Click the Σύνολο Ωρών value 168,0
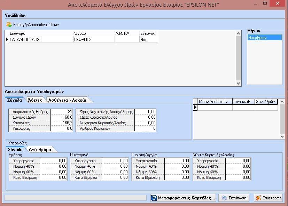Image resolution: width=288 pixels, height=206 pixels. point(62,117)
